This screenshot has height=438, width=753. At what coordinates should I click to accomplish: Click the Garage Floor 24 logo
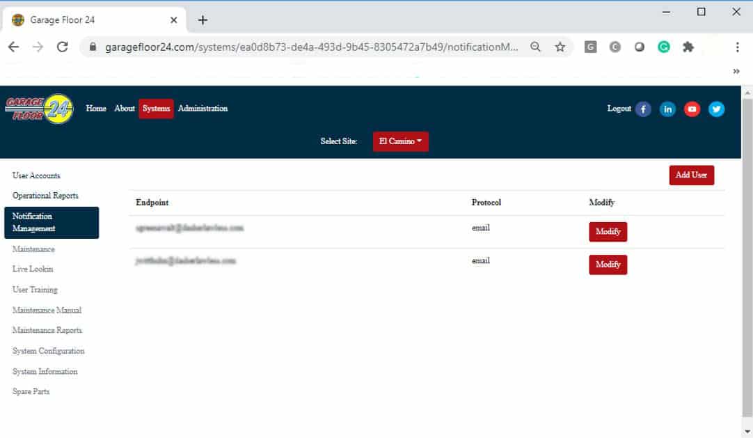[40, 109]
